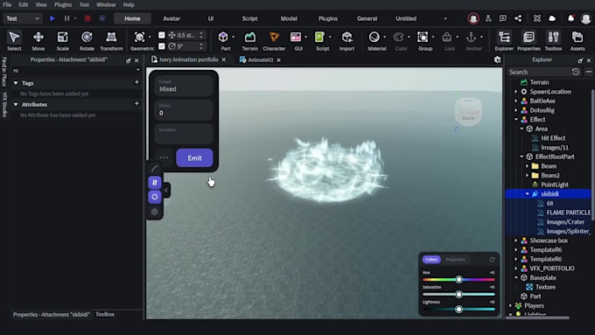This screenshot has width=595, height=335.
Task: Click the hexagon icon in VFX sidebar
Action: [x=155, y=212]
